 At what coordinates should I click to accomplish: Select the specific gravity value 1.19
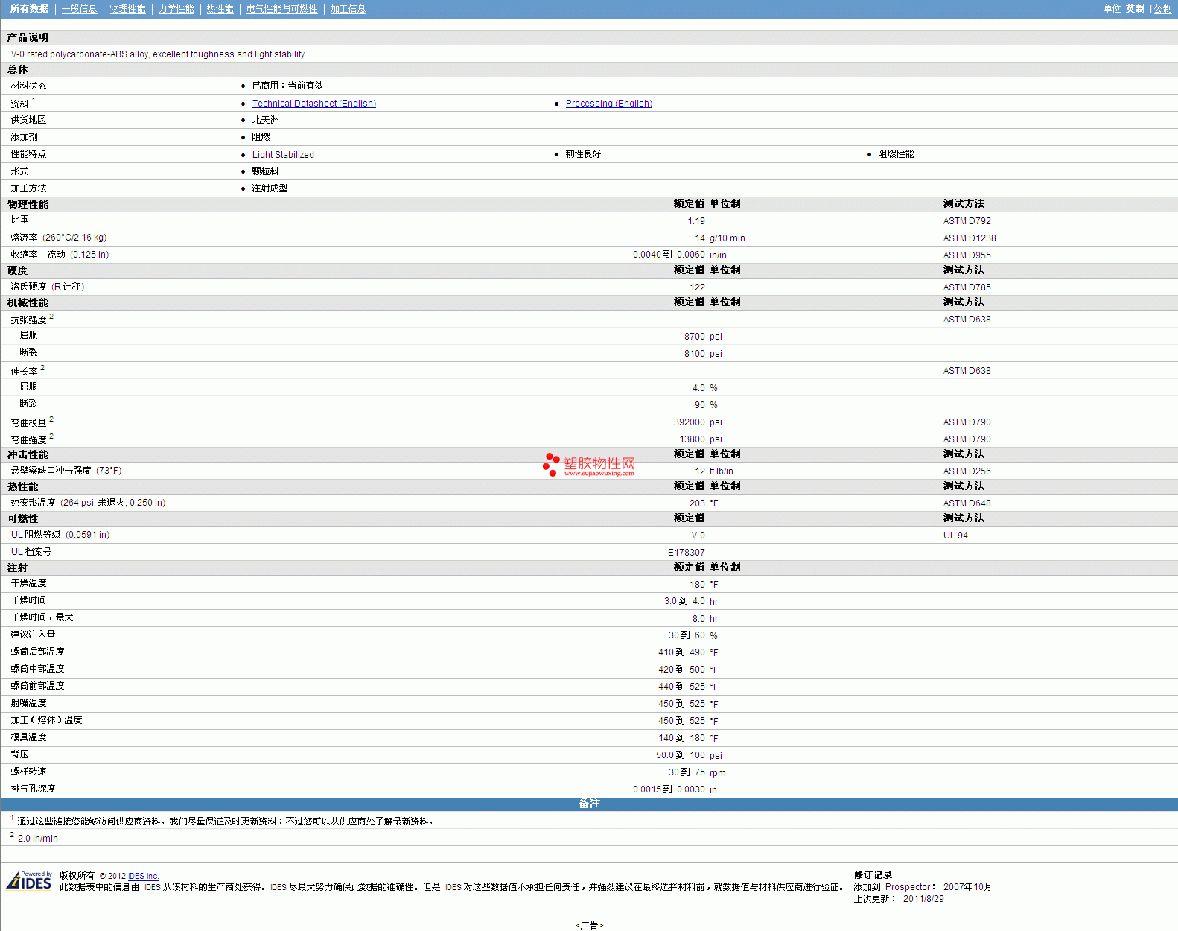(695, 221)
